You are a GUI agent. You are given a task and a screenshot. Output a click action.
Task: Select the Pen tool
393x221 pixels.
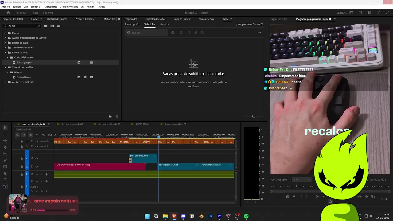coord(5,160)
